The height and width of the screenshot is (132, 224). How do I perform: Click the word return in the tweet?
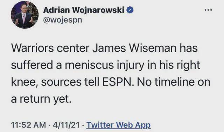click(35, 99)
